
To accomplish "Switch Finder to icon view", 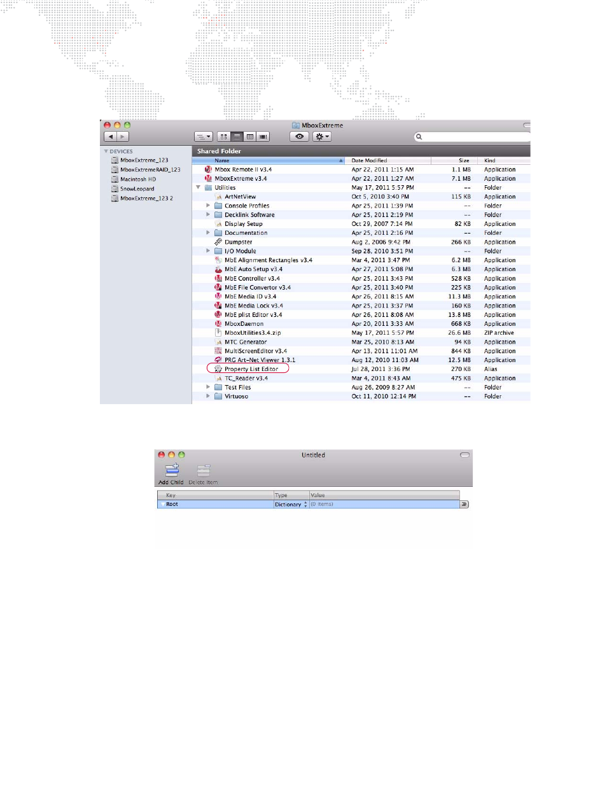I will (223, 137).
